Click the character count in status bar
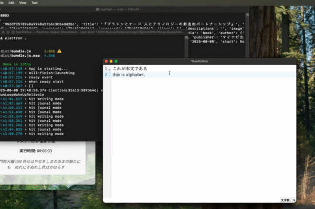The image size is (315, 209). (288, 200)
